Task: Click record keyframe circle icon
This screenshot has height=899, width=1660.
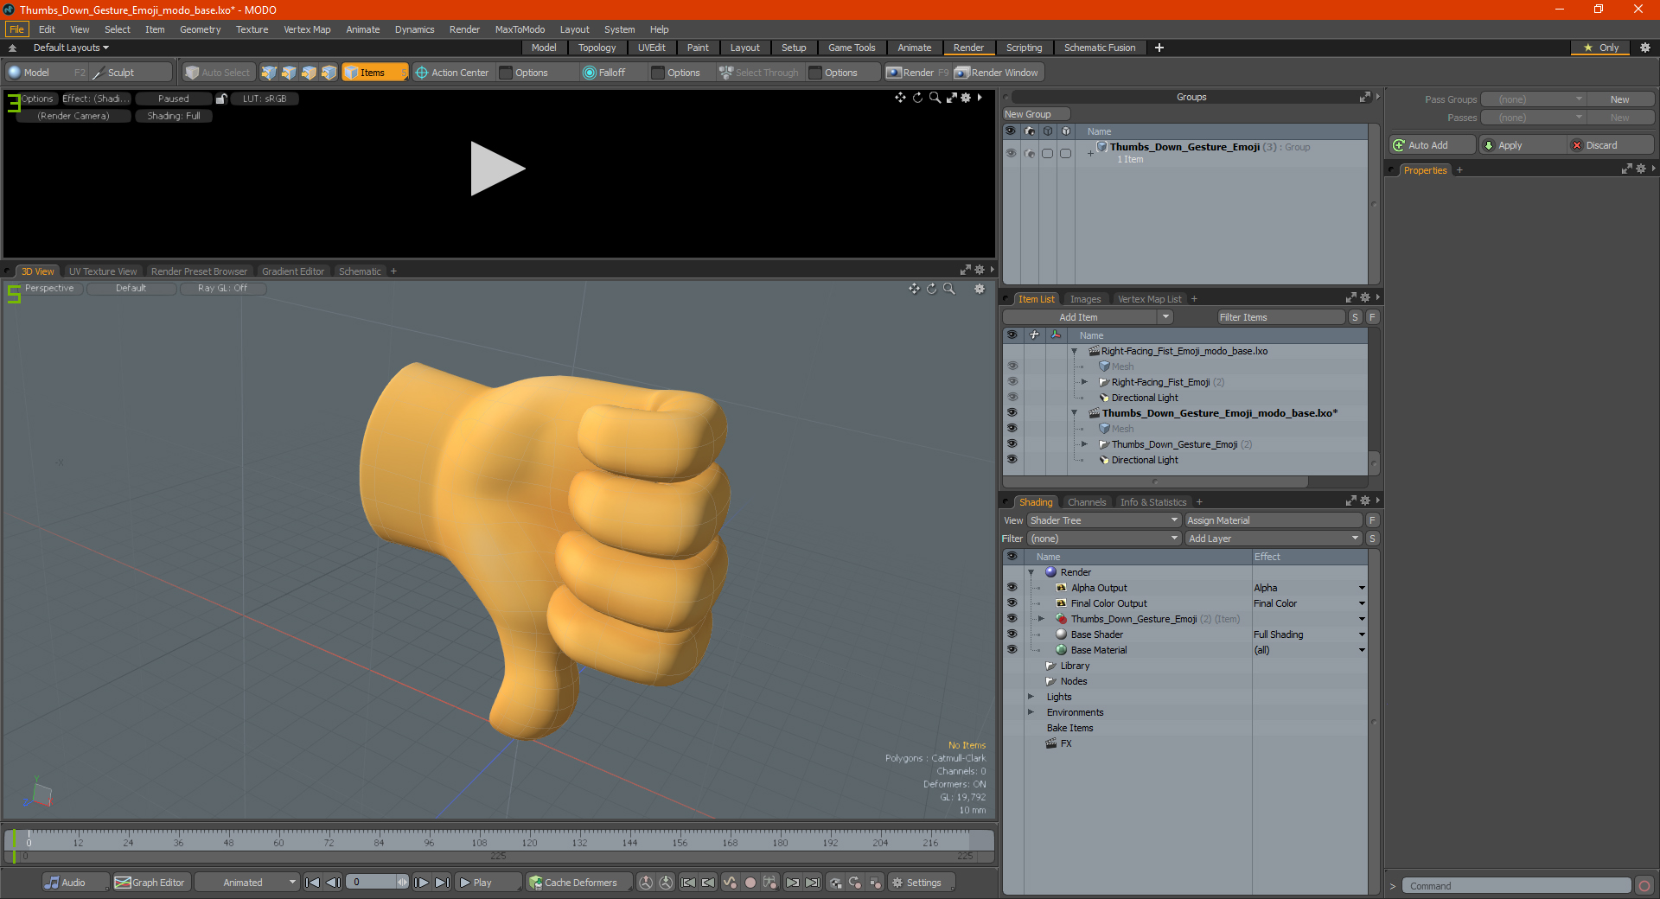Action: [750, 883]
